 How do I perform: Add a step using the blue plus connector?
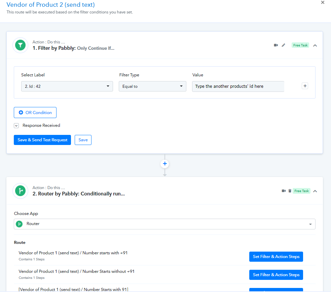(x=165, y=164)
